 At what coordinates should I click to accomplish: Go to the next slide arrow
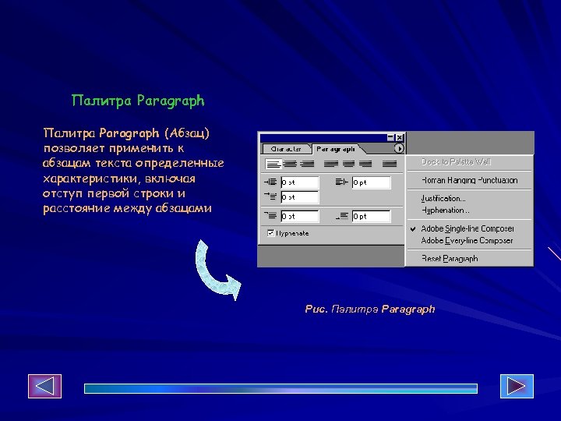click(x=517, y=386)
